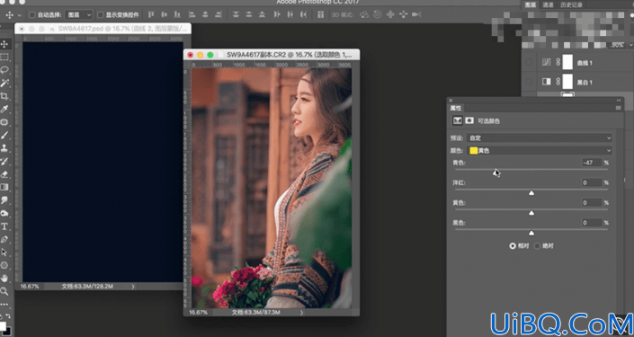Expand status info arrow in SW9A4617副本.CR2 window
Screen dimensions: 634x337
(x=301, y=313)
